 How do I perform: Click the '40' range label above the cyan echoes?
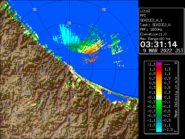[69, 23]
